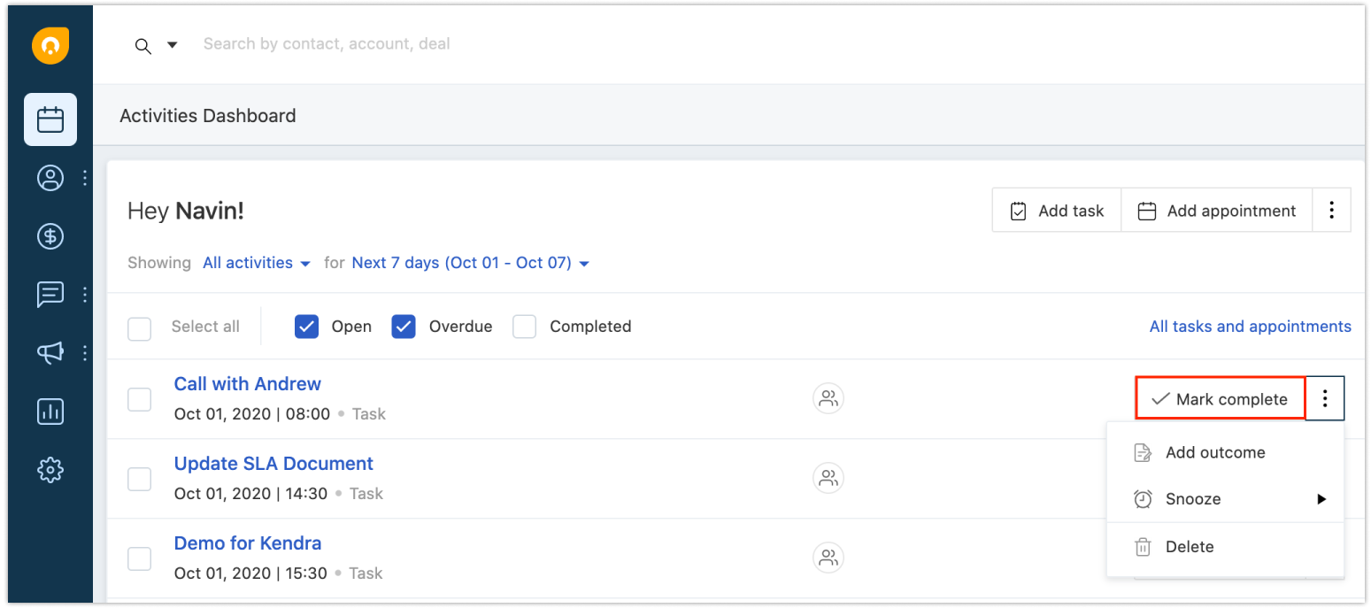The image size is (1371, 608).
Task: Select the Contacts icon in the sidebar
Action: click(x=50, y=177)
